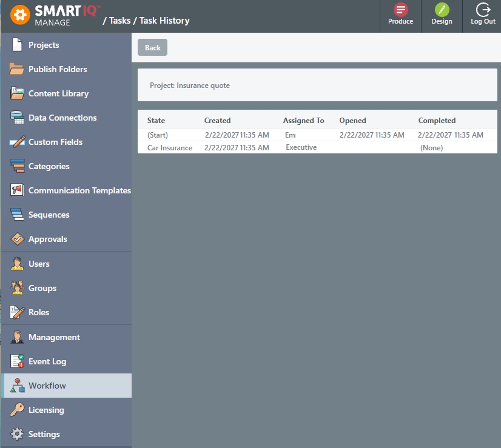The width and height of the screenshot is (501, 448).
Task: Click the Content Library icon
Action: [16, 93]
